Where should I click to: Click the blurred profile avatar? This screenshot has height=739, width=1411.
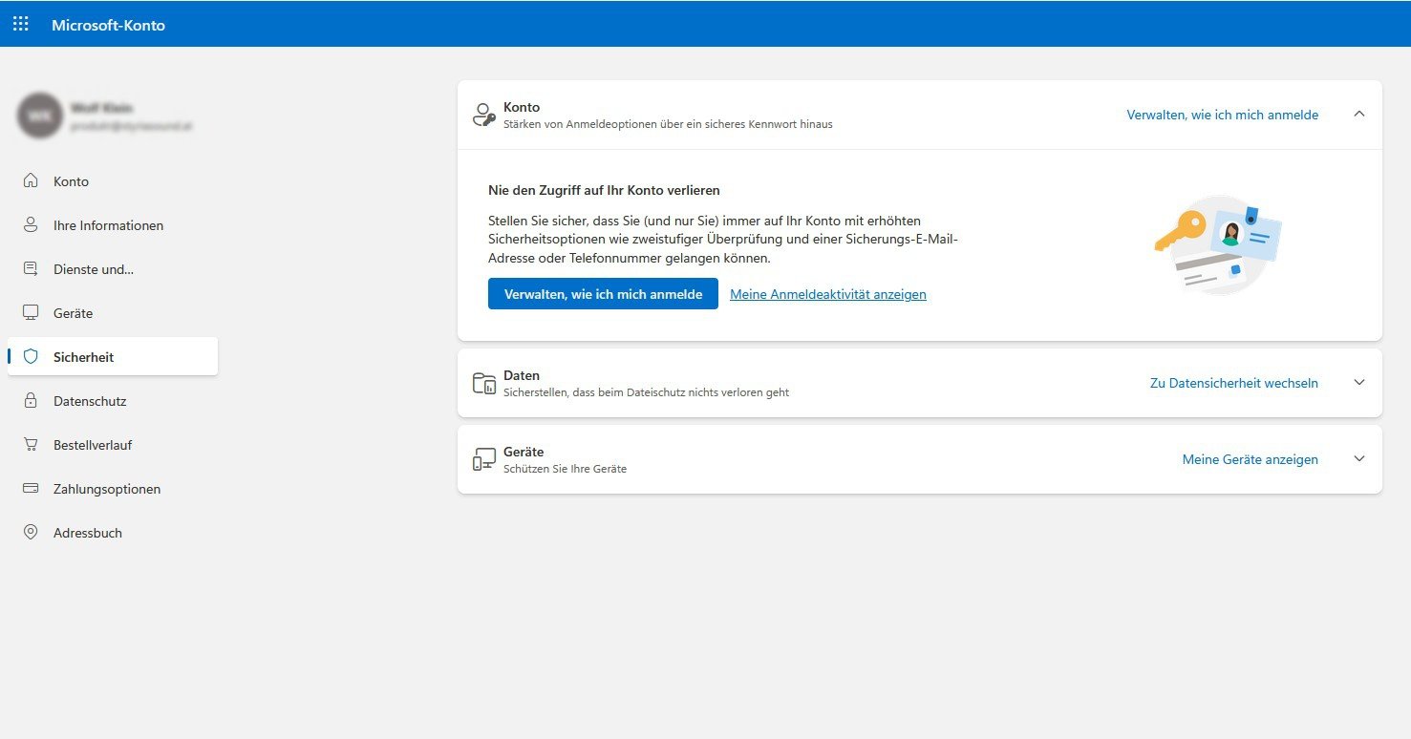[x=40, y=116]
